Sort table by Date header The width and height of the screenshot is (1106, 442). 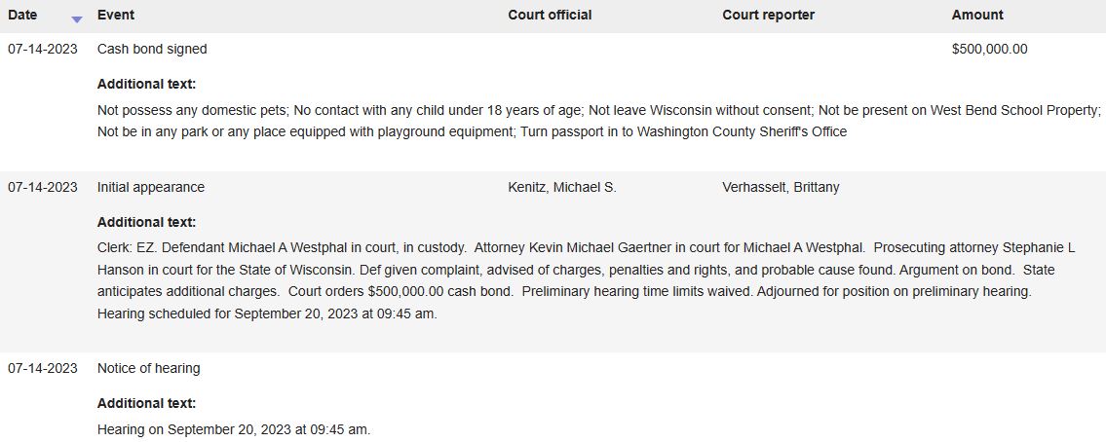tap(22, 15)
